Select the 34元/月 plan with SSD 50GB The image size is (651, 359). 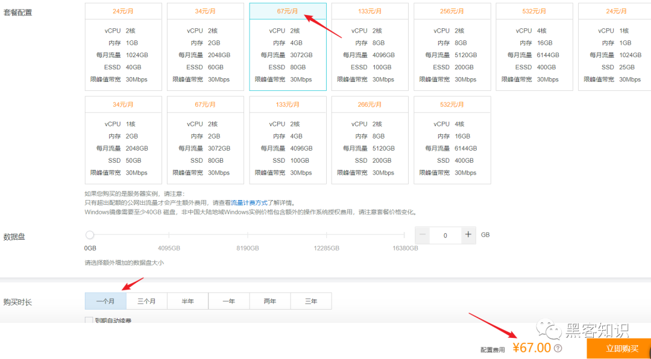124,140
